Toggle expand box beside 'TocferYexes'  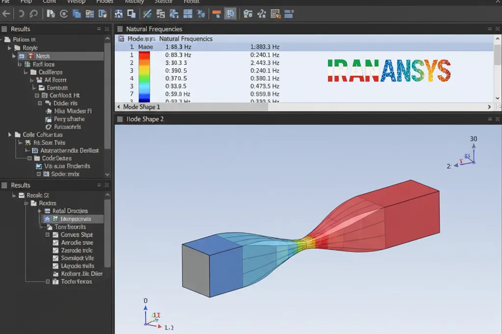[48, 282]
